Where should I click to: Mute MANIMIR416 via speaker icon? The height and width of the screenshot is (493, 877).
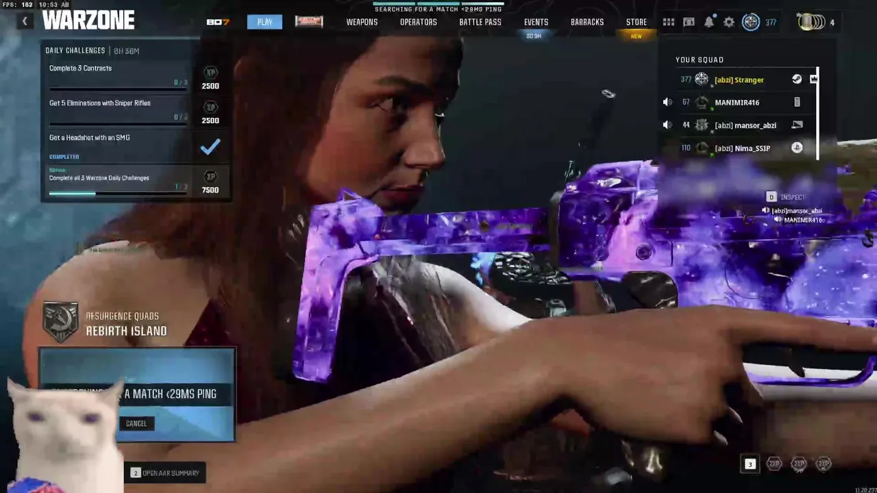(x=667, y=103)
